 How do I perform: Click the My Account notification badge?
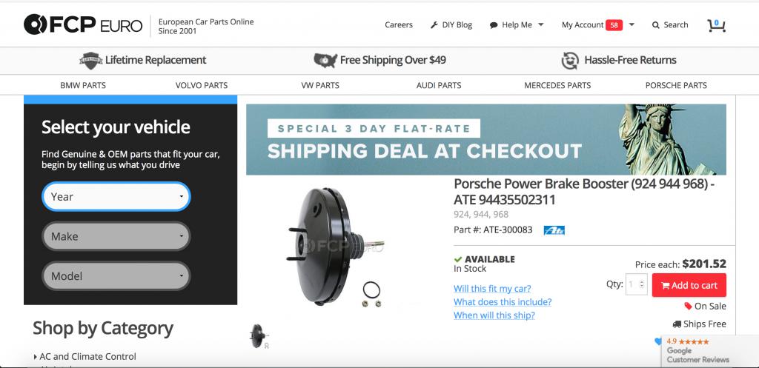(614, 25)
